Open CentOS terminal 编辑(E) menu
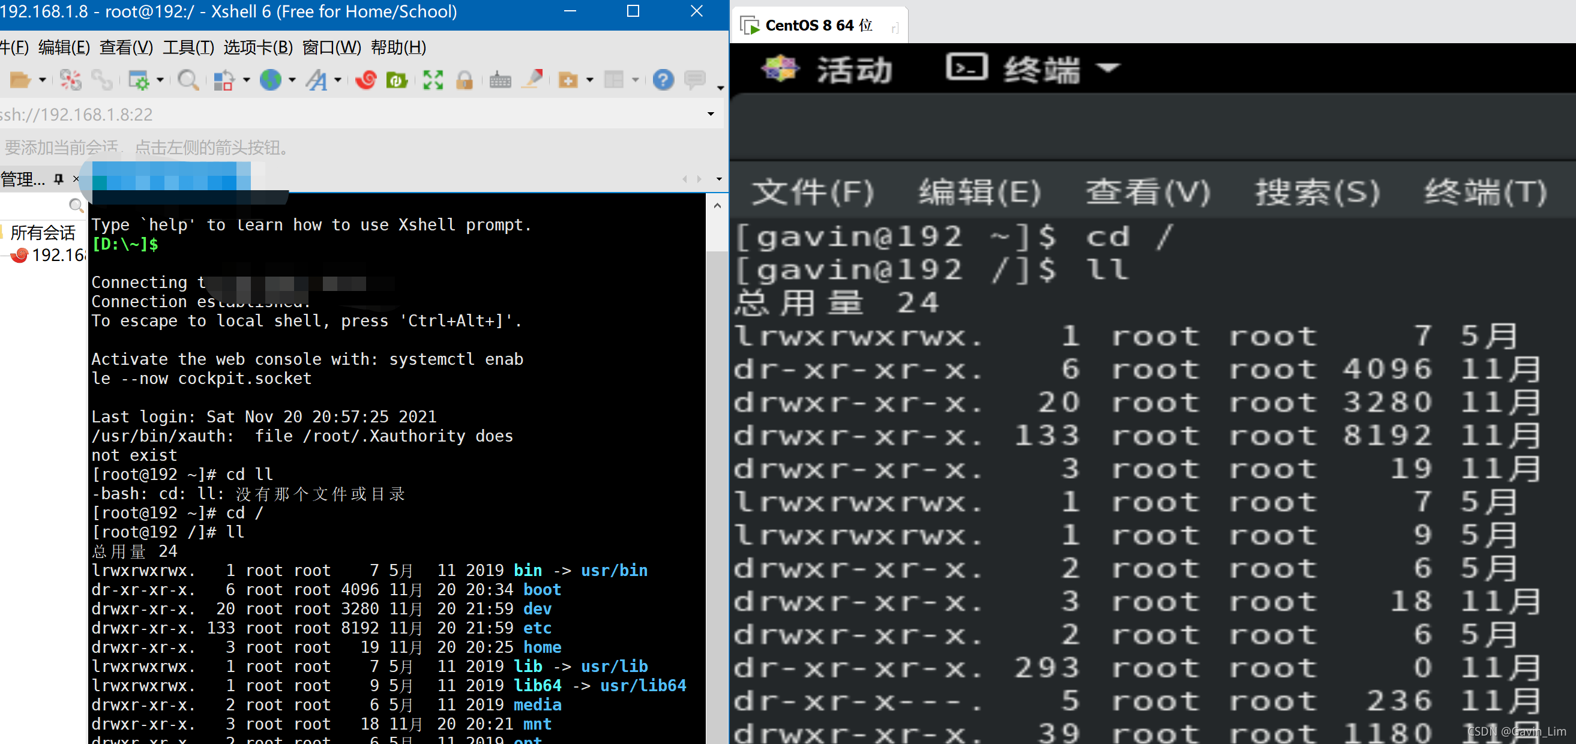1576x744 pixels. (x=979, y=192)
